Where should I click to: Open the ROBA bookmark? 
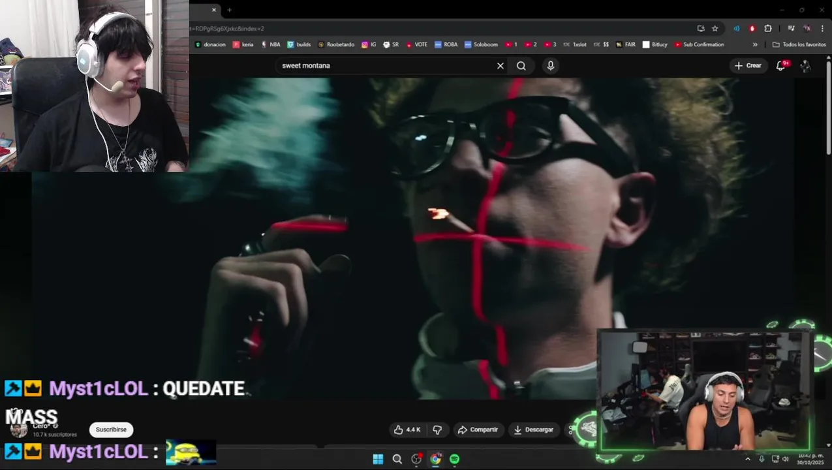tap(446, 44)
